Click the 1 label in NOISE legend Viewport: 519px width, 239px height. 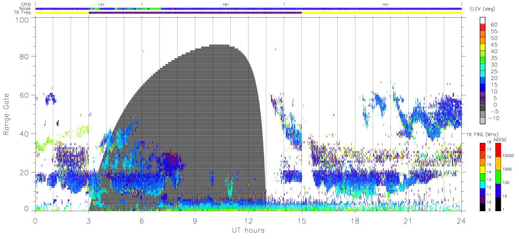pos(504,209)
